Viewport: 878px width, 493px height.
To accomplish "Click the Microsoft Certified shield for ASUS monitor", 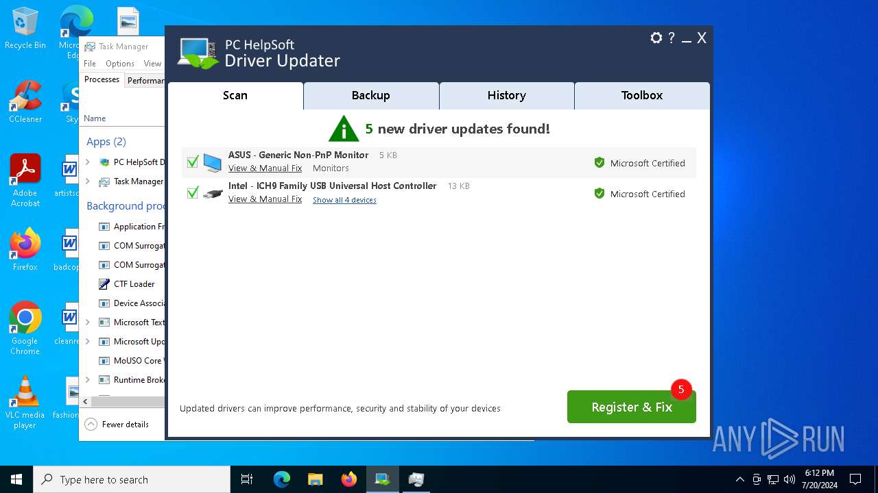I will tap(600, 163).
